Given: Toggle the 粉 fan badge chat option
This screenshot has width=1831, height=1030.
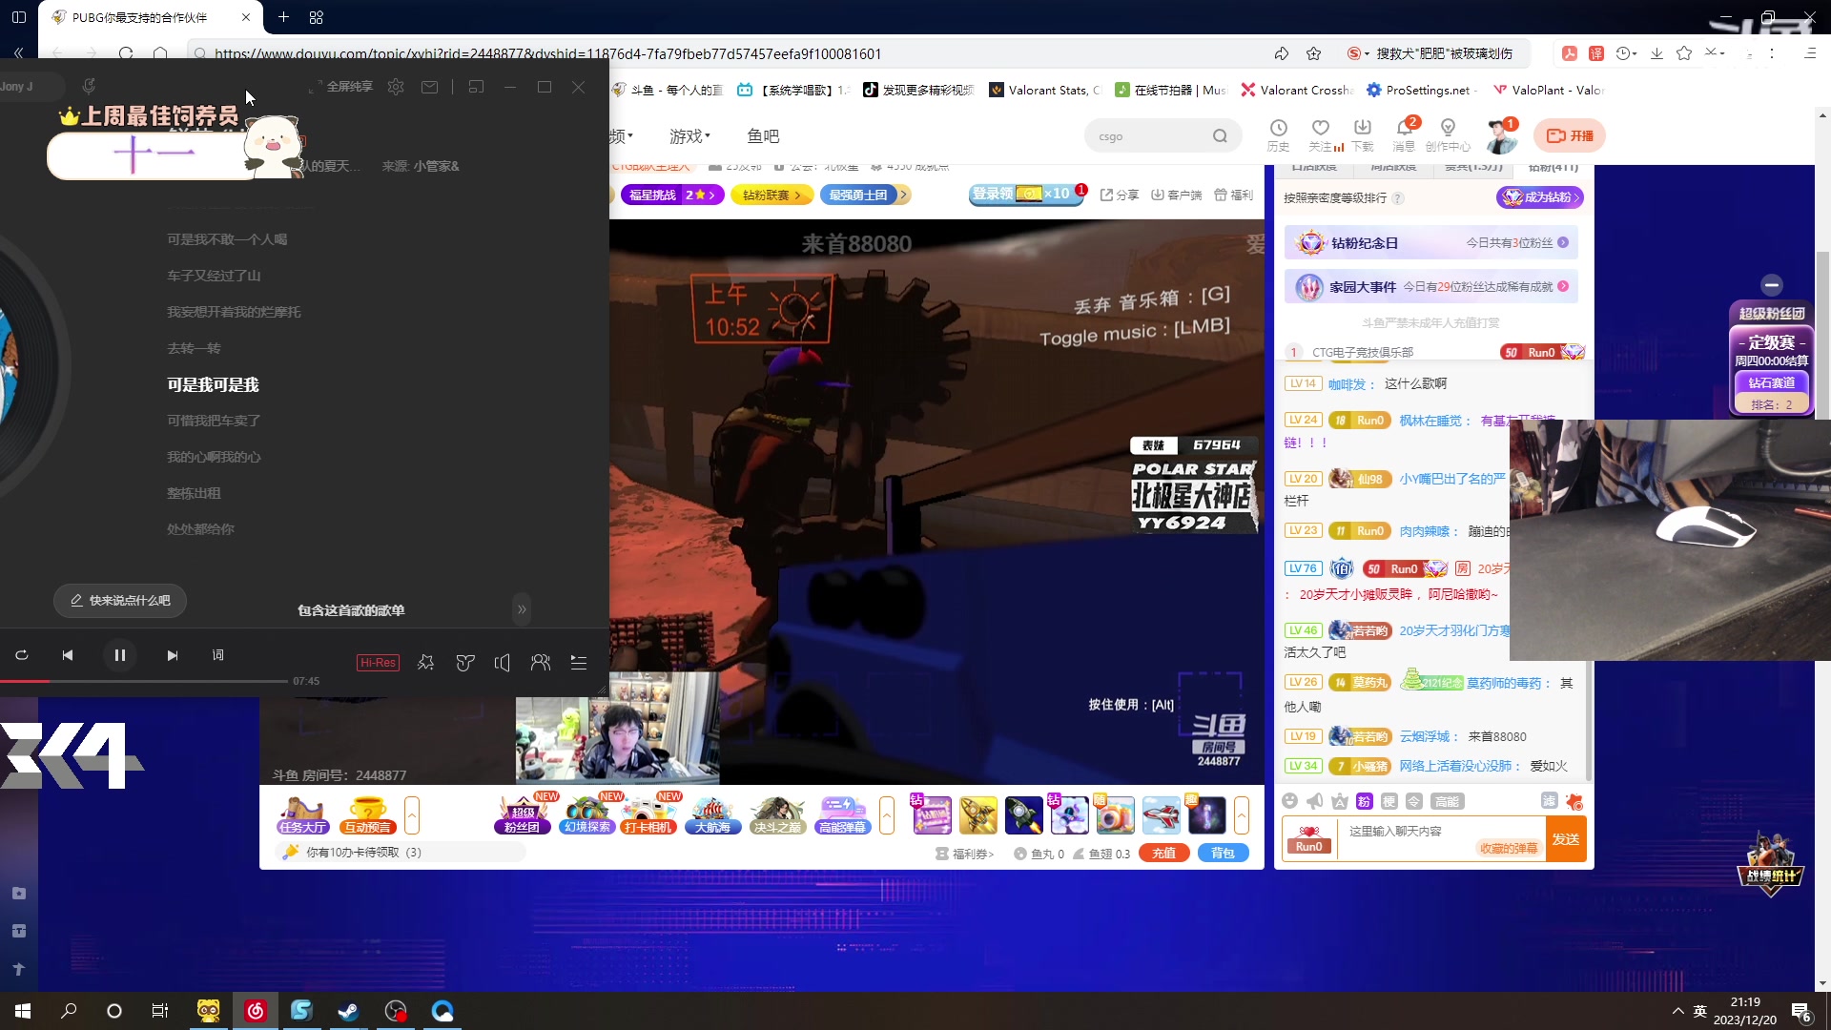Looking at the screenshot, I should tap(1364, 801).
